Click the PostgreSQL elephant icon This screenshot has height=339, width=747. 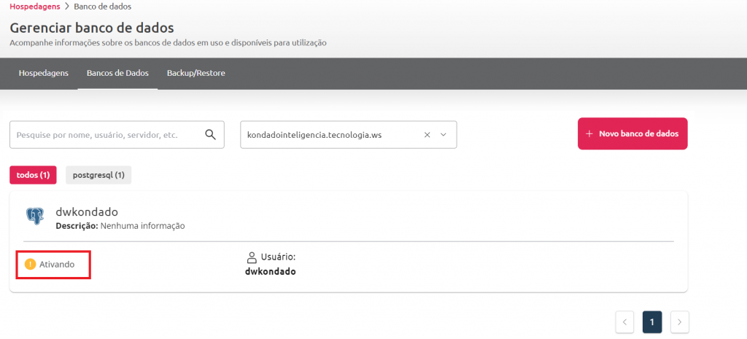tap(34, 216)
